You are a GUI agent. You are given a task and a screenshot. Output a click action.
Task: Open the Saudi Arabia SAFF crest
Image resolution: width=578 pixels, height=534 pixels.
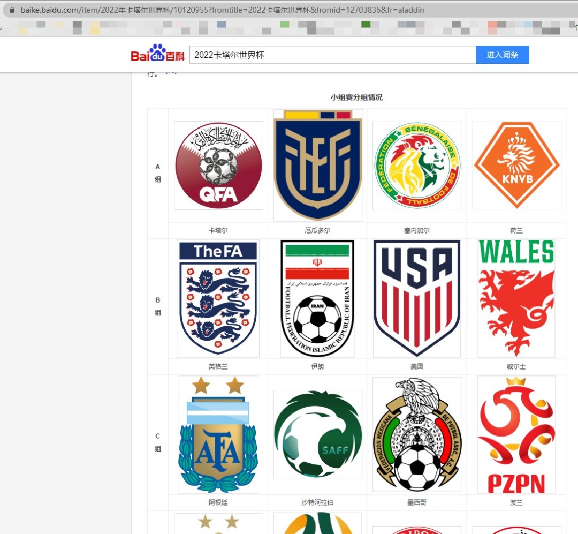317,435
